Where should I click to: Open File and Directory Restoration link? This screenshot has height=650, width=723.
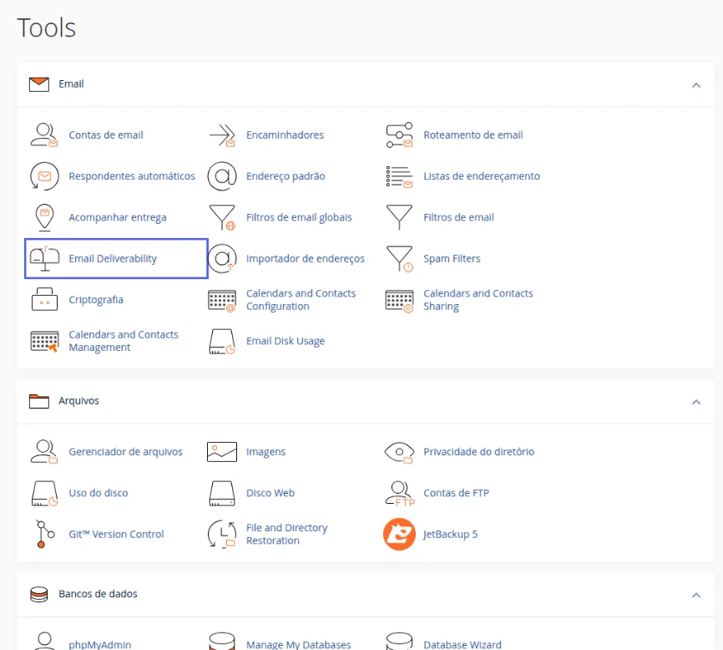tap(287, 534)
